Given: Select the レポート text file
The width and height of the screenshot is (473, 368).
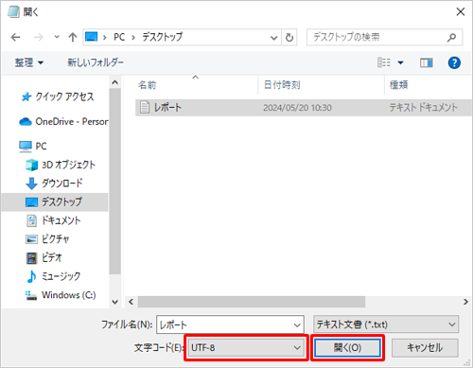Looking at the screenshot, I should click(304, 108).
